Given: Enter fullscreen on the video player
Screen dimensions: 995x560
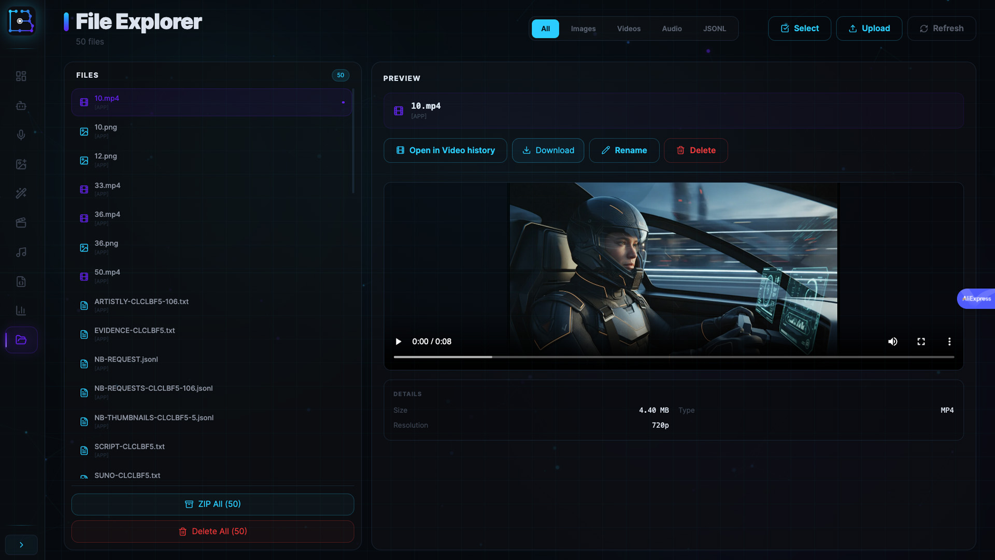Looking at the screenshot, I should 921,342.
